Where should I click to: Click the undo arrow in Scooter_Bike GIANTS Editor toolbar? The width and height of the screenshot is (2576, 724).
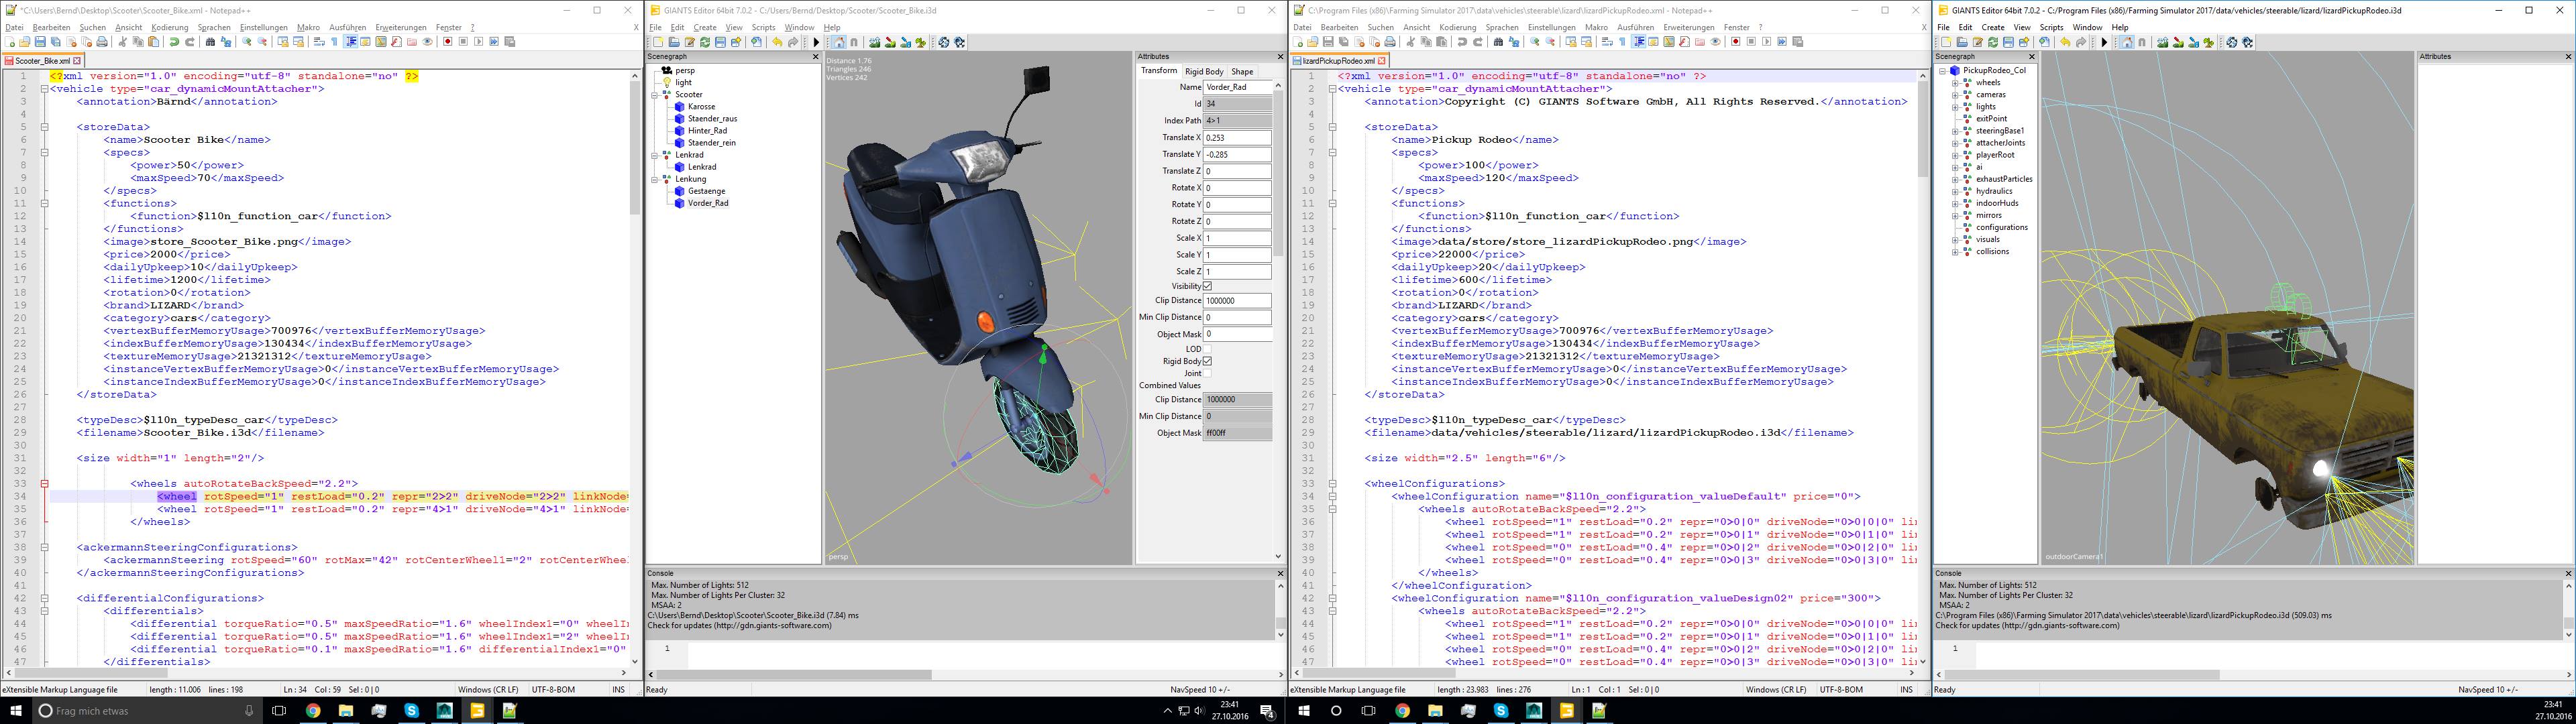(x=777, y=42)
